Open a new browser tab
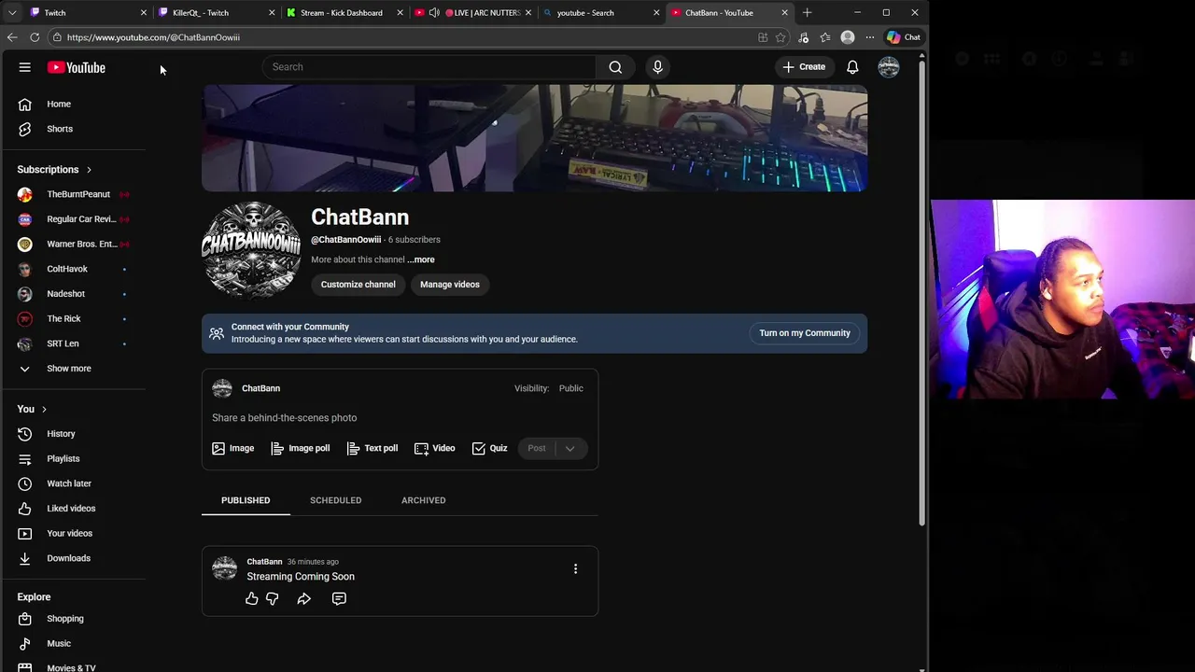This screenshot has width=1195, height=672. (807, 13)
